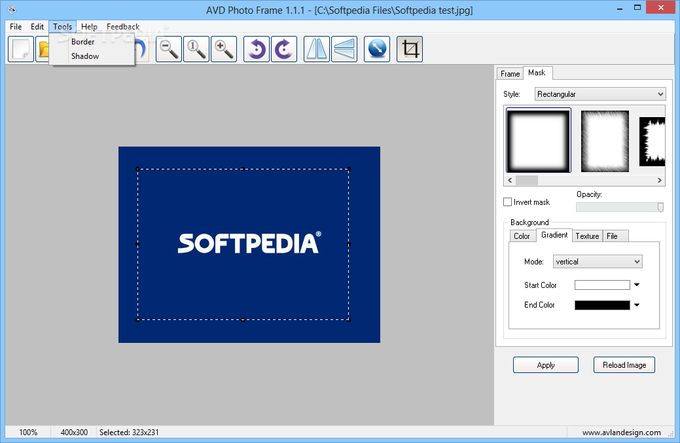The height and width of the screenshot is (443, 680).
Task: Click the black End Color swatch
Action: [x=602, y=305]
